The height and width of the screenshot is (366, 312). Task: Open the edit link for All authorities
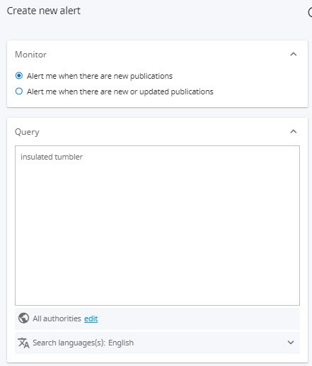[x=91, y=318]
